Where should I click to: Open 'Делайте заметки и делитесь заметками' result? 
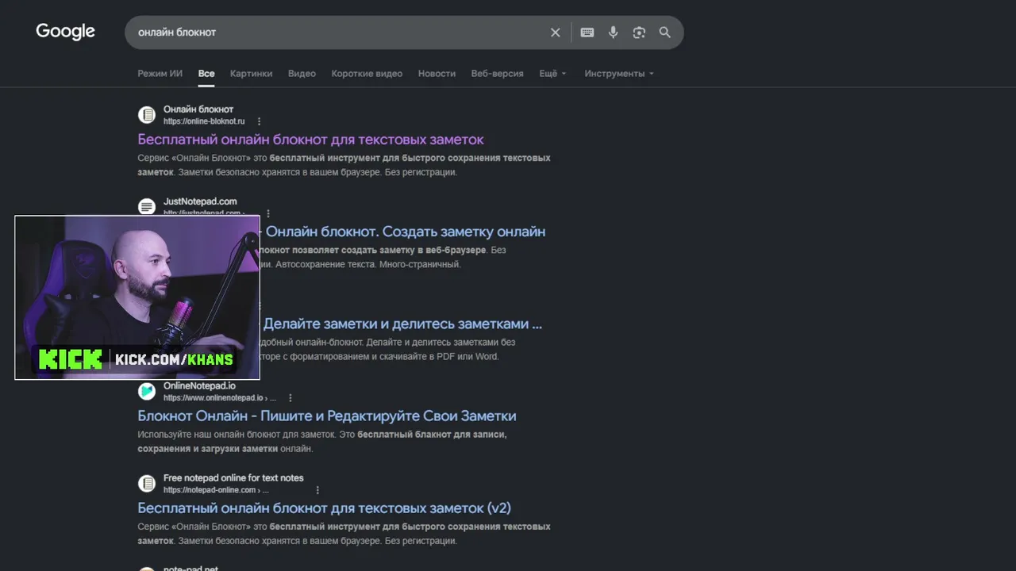click(x=402, y=324)
